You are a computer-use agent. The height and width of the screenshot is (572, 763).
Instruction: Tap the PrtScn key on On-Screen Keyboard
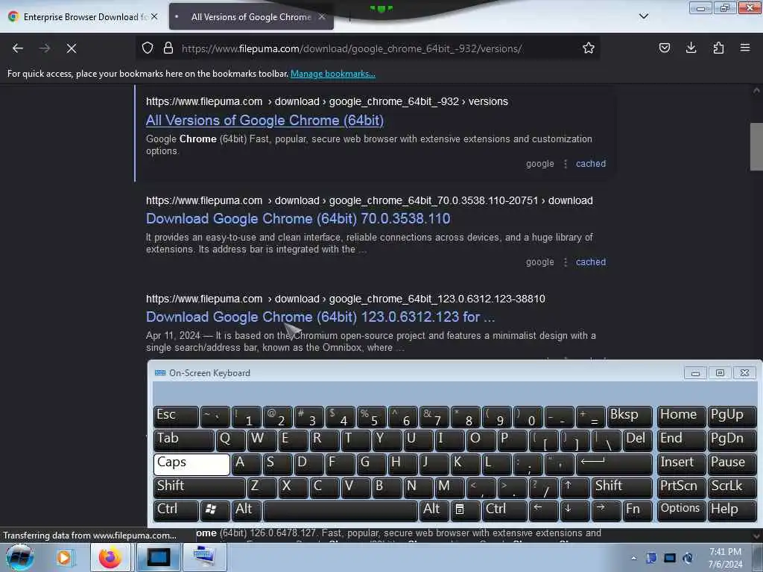point(681,487)
